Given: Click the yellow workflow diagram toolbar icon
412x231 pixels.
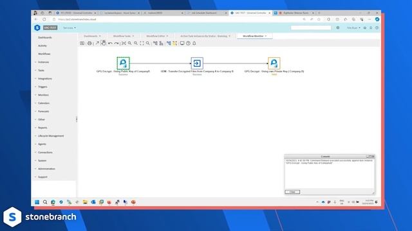Looking at the screenshot, I should coord(174,43).
